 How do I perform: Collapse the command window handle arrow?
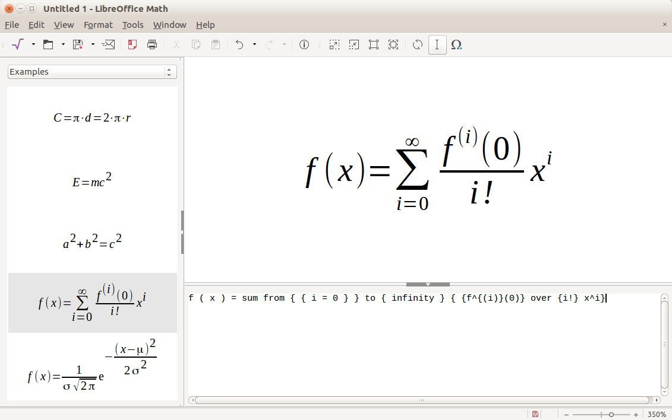click(x=428, y=284)
